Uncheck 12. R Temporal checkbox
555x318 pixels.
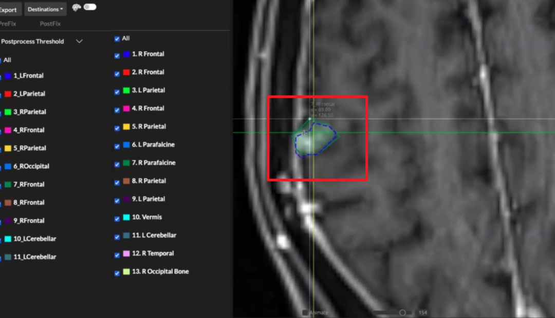point(117,255)
